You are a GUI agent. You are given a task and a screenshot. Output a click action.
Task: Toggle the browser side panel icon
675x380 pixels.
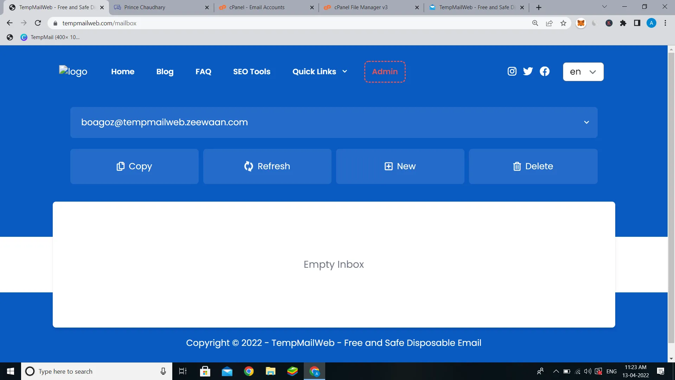(x=637, y=23)
